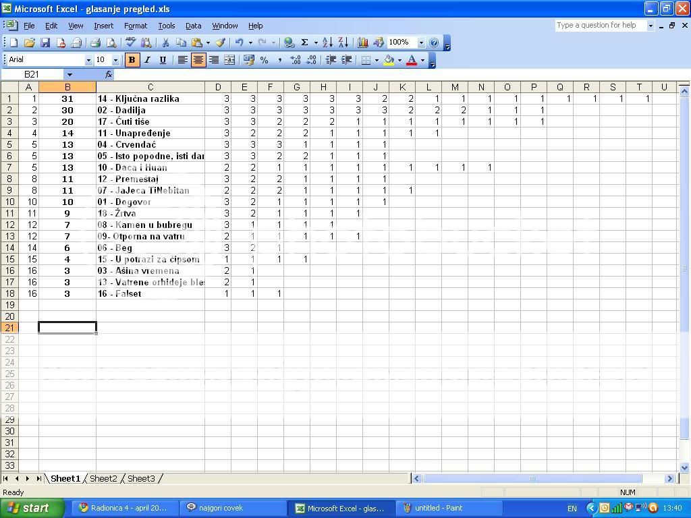Click the Fill Color paint bucket
The height and width of the screenshot is (518, 691).
(x=389, y=60)
